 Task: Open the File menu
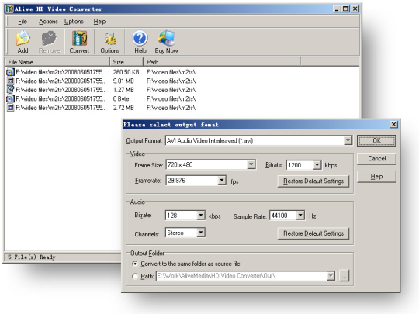[23, 22]
